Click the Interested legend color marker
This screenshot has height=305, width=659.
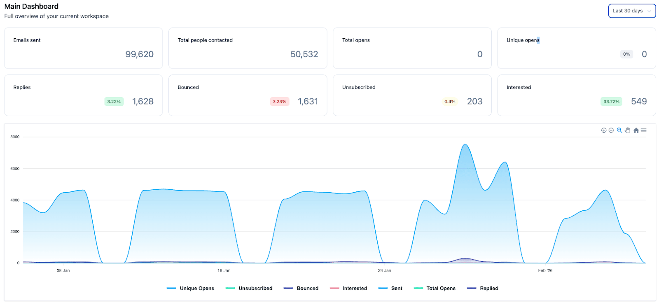[334, 289]
